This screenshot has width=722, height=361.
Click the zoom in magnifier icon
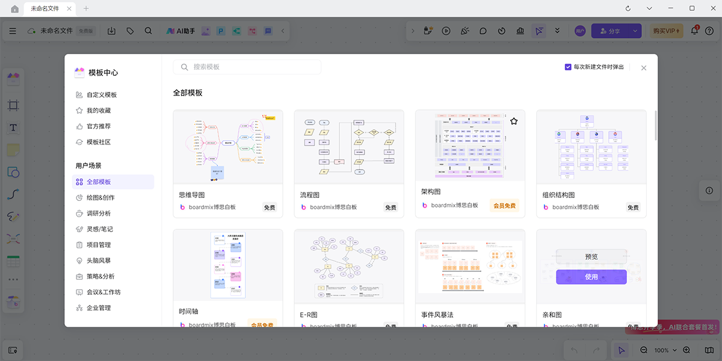pos(685,350)
